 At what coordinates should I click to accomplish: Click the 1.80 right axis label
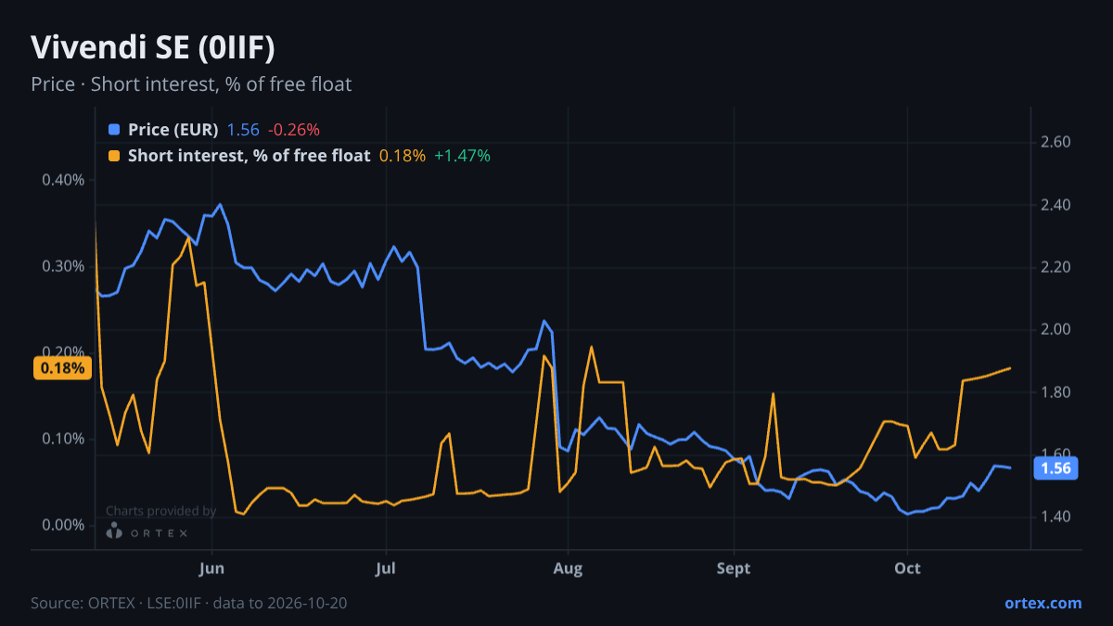pyautogui.click(x=1056, y=392)
